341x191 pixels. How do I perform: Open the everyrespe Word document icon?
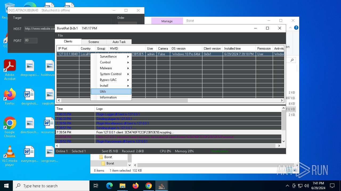point(30,154)
